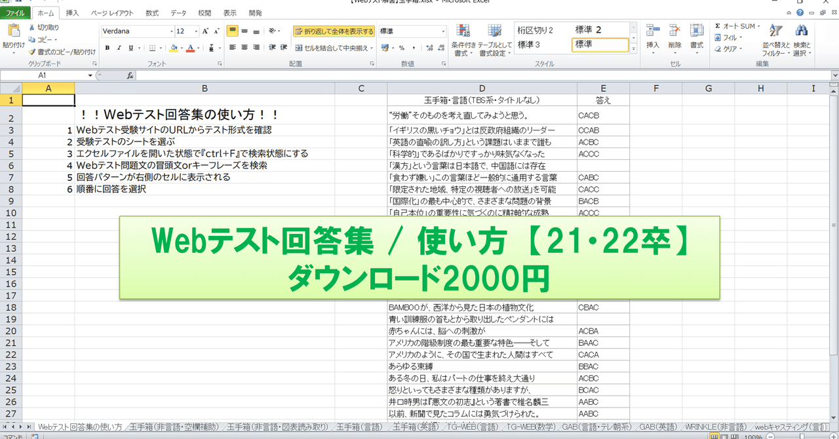Viewport: 839px width, 439px height.
Task: Apply Percent style (%)
Action: tap(401, 48)
